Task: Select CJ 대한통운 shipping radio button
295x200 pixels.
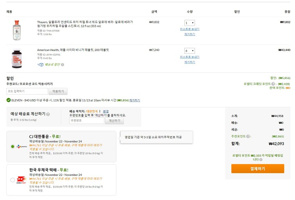Action: [13, 147]
